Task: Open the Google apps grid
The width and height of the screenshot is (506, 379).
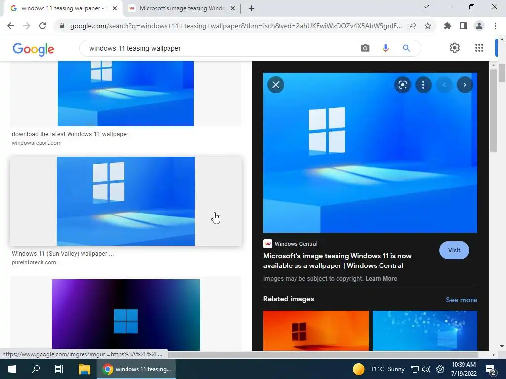Action: (479, 48)
